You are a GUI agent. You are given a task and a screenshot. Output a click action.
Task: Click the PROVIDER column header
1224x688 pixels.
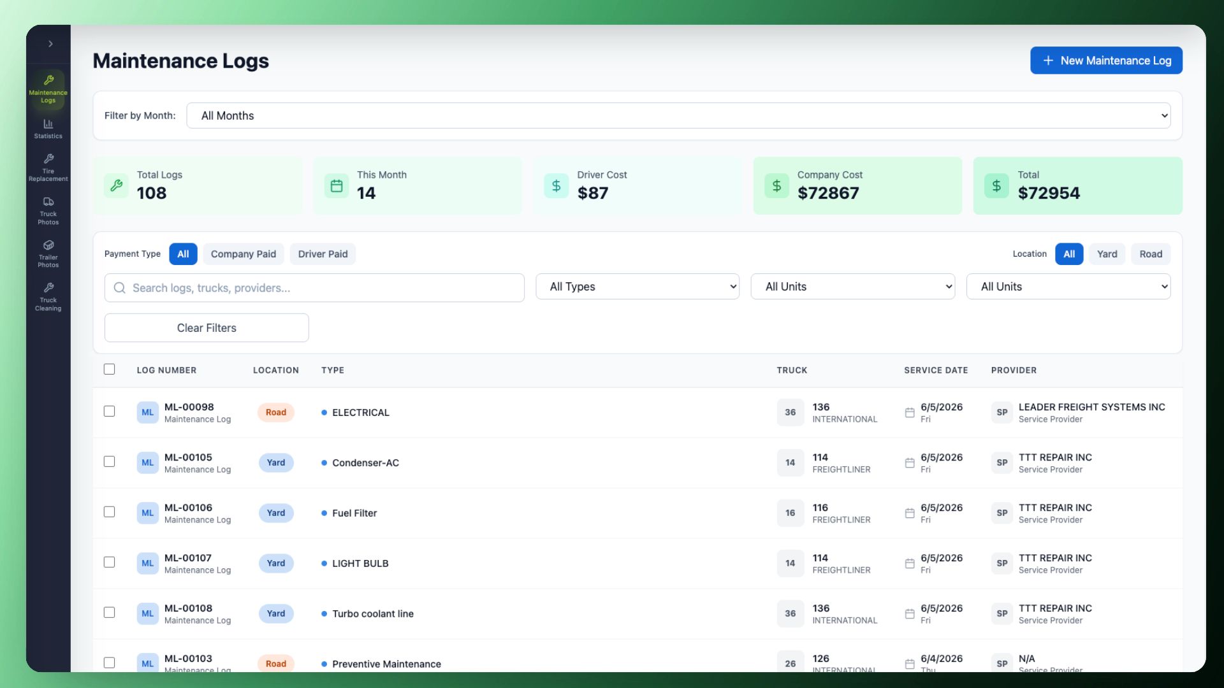click(1014, 370)
